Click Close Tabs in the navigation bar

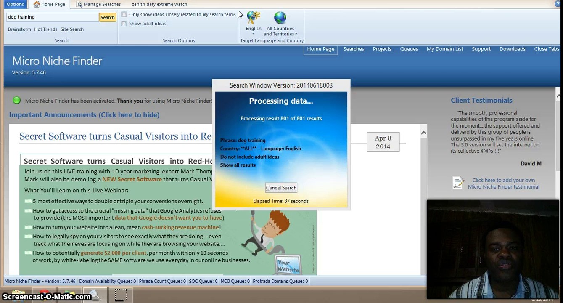point(547,49)
